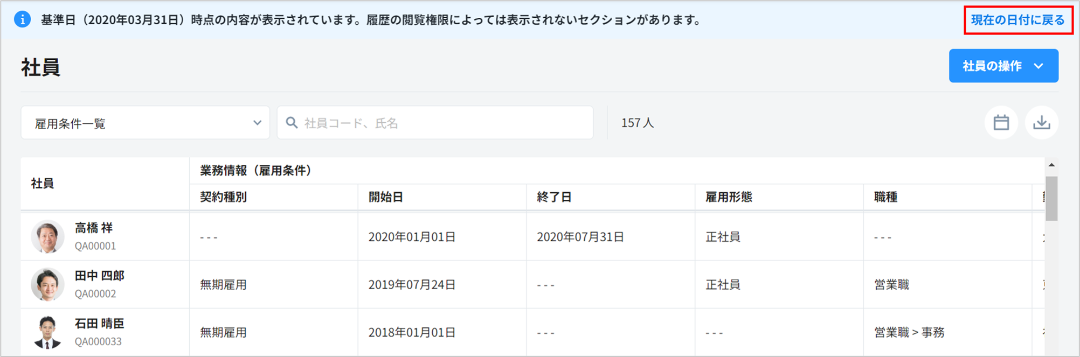The image size is (1080, 357).
Task: Click the calendar reference date icon
Action: pyautogui.click(x=1001, y=123)
